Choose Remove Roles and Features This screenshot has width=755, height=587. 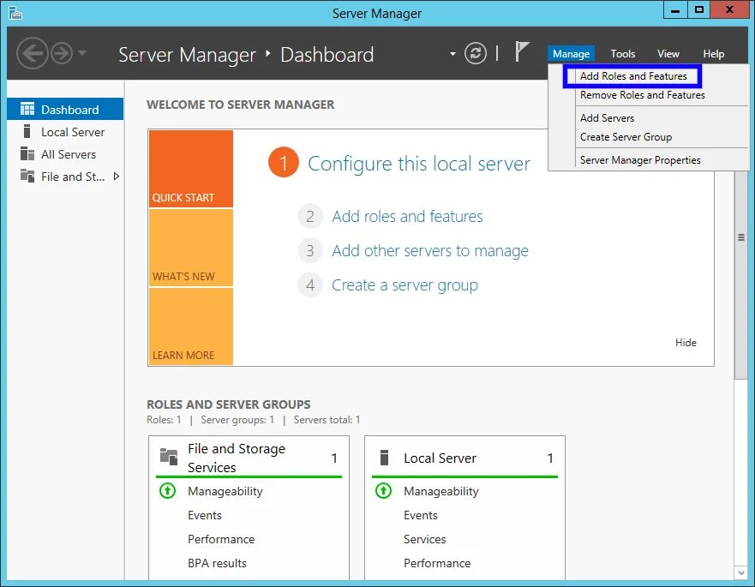click(643, 95)
